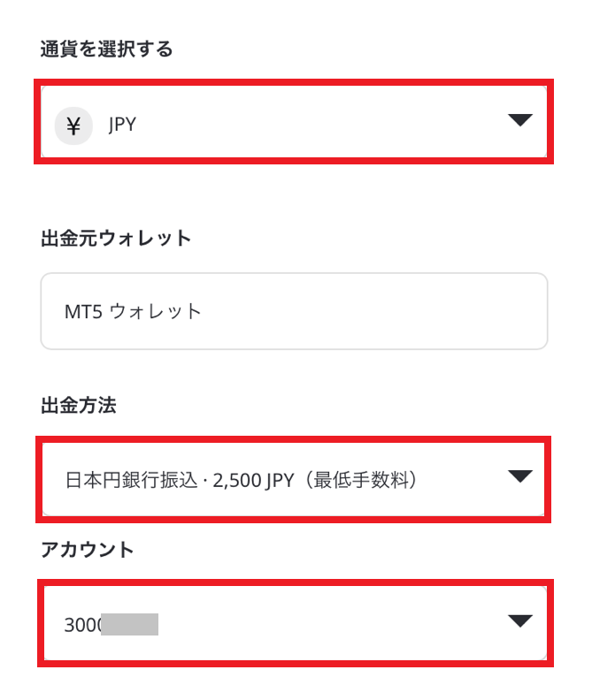
Task: Click blank area right of MT5 ウォレット text
Action: tap(372, 311)
